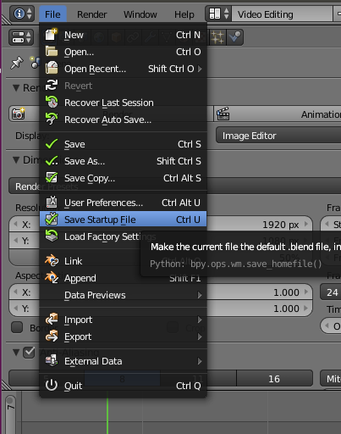Collapse the Render panel triangle
Screen dimensions: 341x434
tap(16, 88)
